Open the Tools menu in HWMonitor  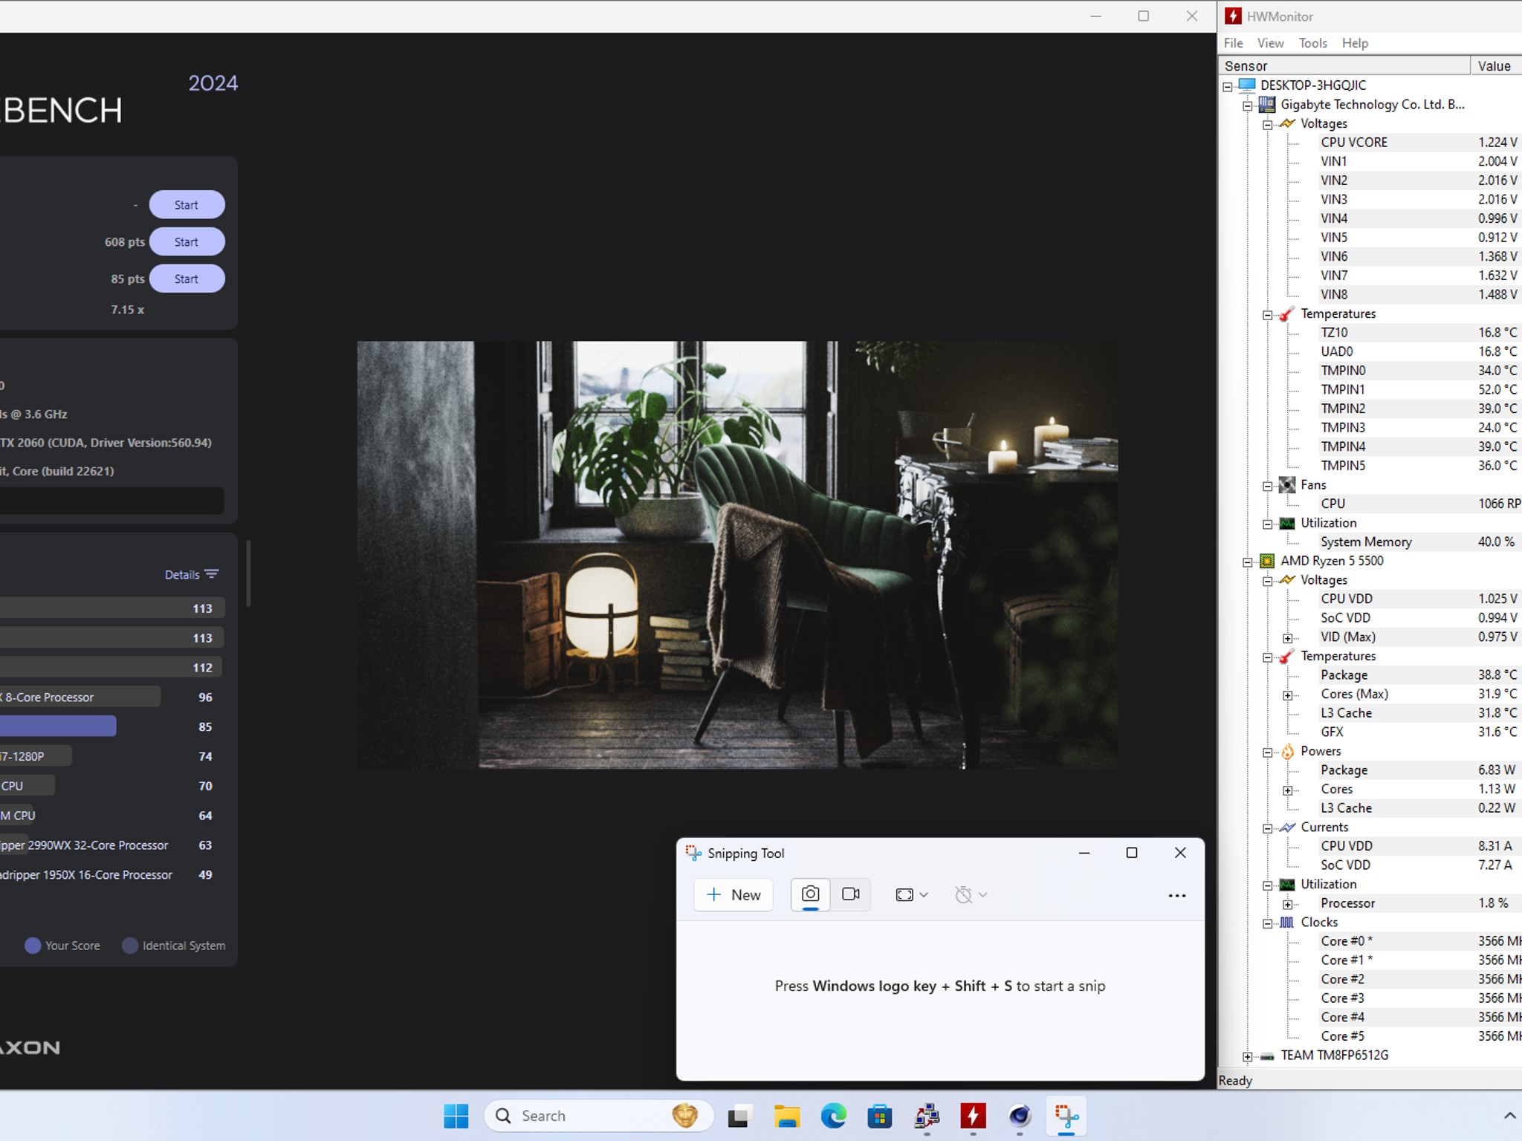[x=1312, y=43]
